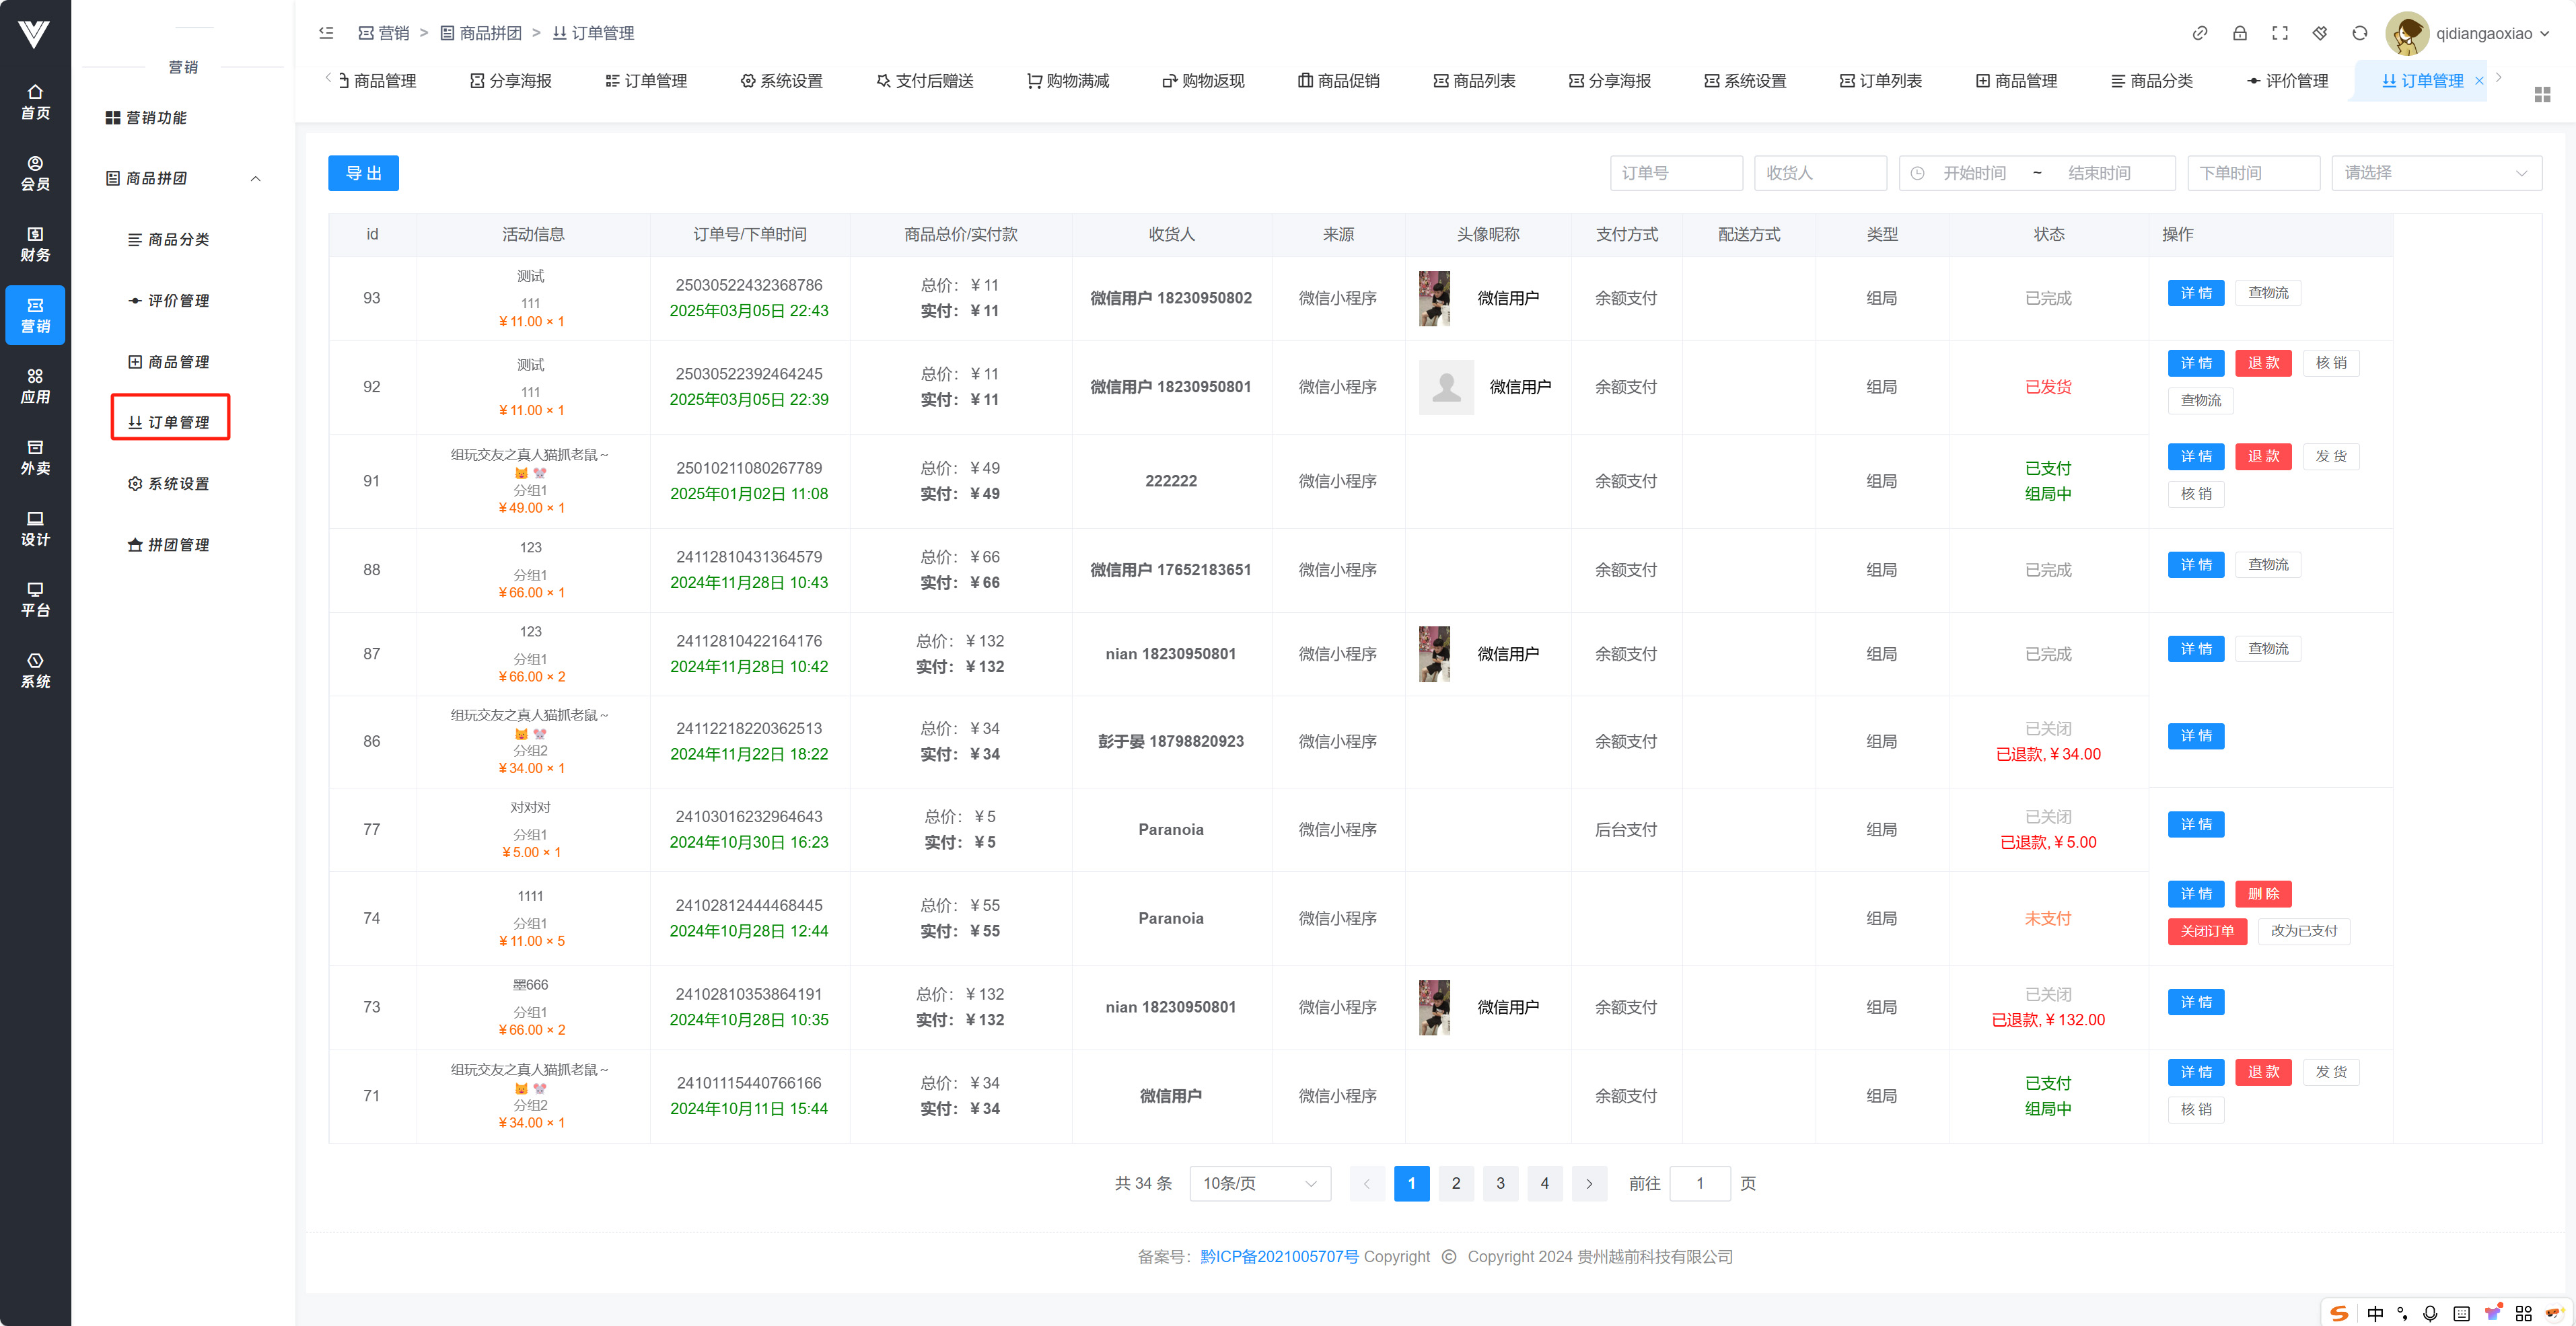The height and width of the screenshot is (1326, 2576).
Task: Click the lock screen icon
Action: pyautogui.click(x=2239, y=33)
